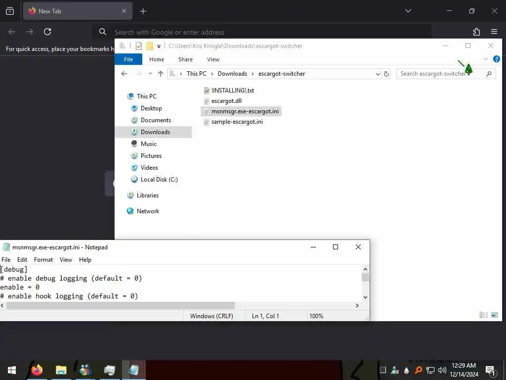
Task: Open Notepad View menu
Action: 66,260
